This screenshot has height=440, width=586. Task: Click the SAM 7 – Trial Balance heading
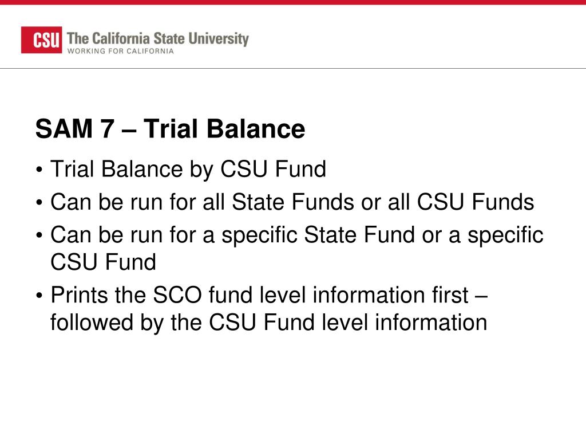(x=170, y=128)
